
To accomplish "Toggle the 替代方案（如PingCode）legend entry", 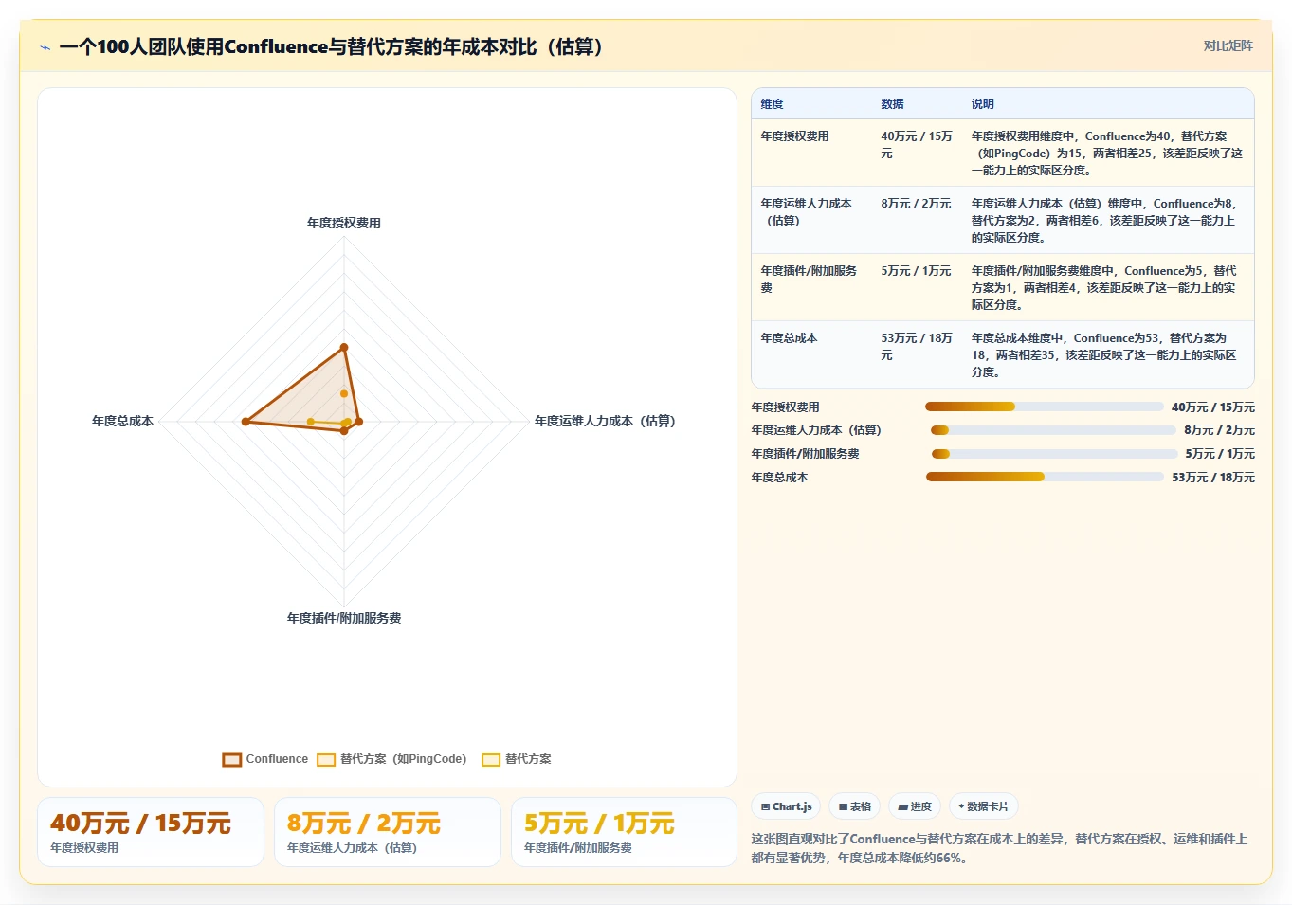I will coord(391,759).
